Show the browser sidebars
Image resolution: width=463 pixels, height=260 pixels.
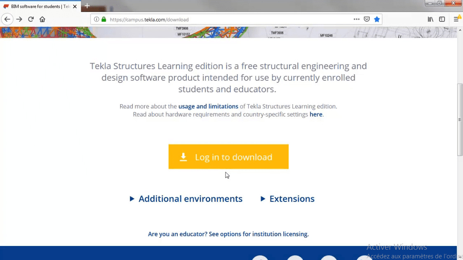[442, 19]
